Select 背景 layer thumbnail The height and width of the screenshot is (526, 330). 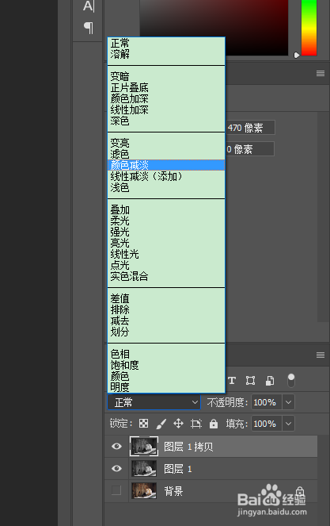[144, 490]
